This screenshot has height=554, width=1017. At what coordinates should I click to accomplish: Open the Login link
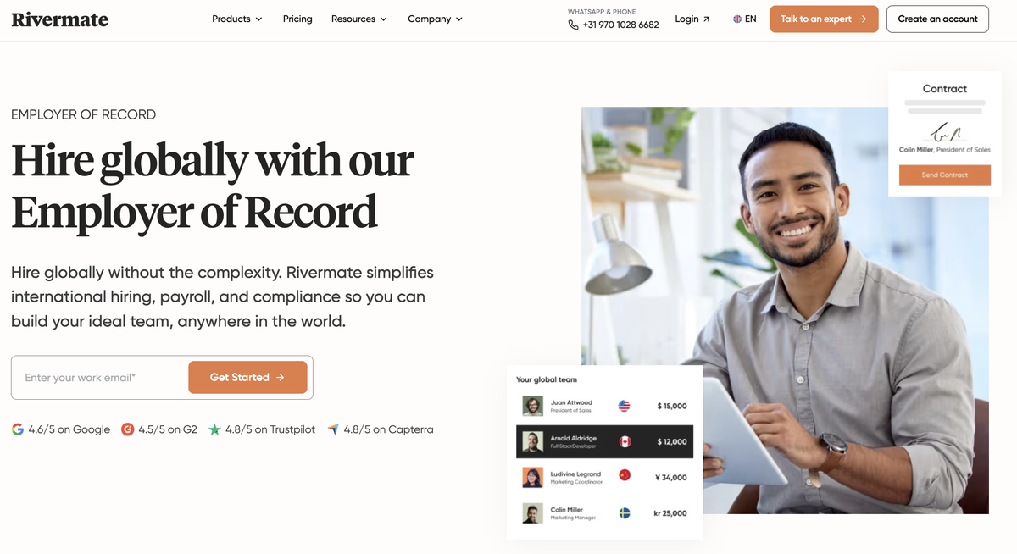(x=692, y=19)
